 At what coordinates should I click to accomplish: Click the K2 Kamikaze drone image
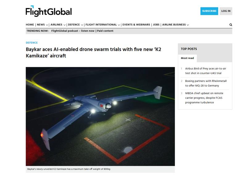click(100, 117)
